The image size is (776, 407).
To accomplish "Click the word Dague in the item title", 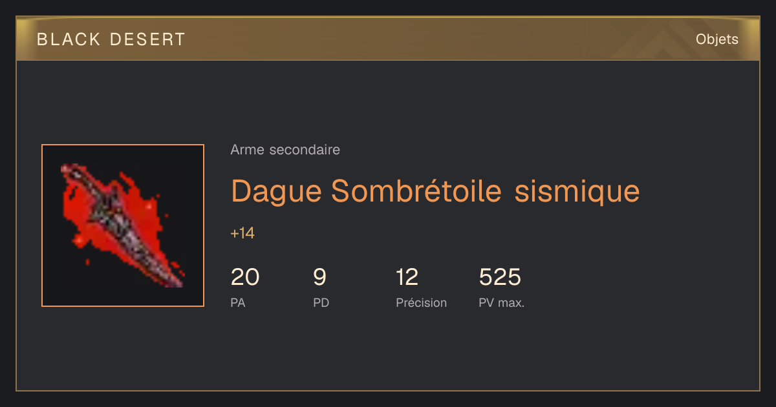I will pos(277,192).
